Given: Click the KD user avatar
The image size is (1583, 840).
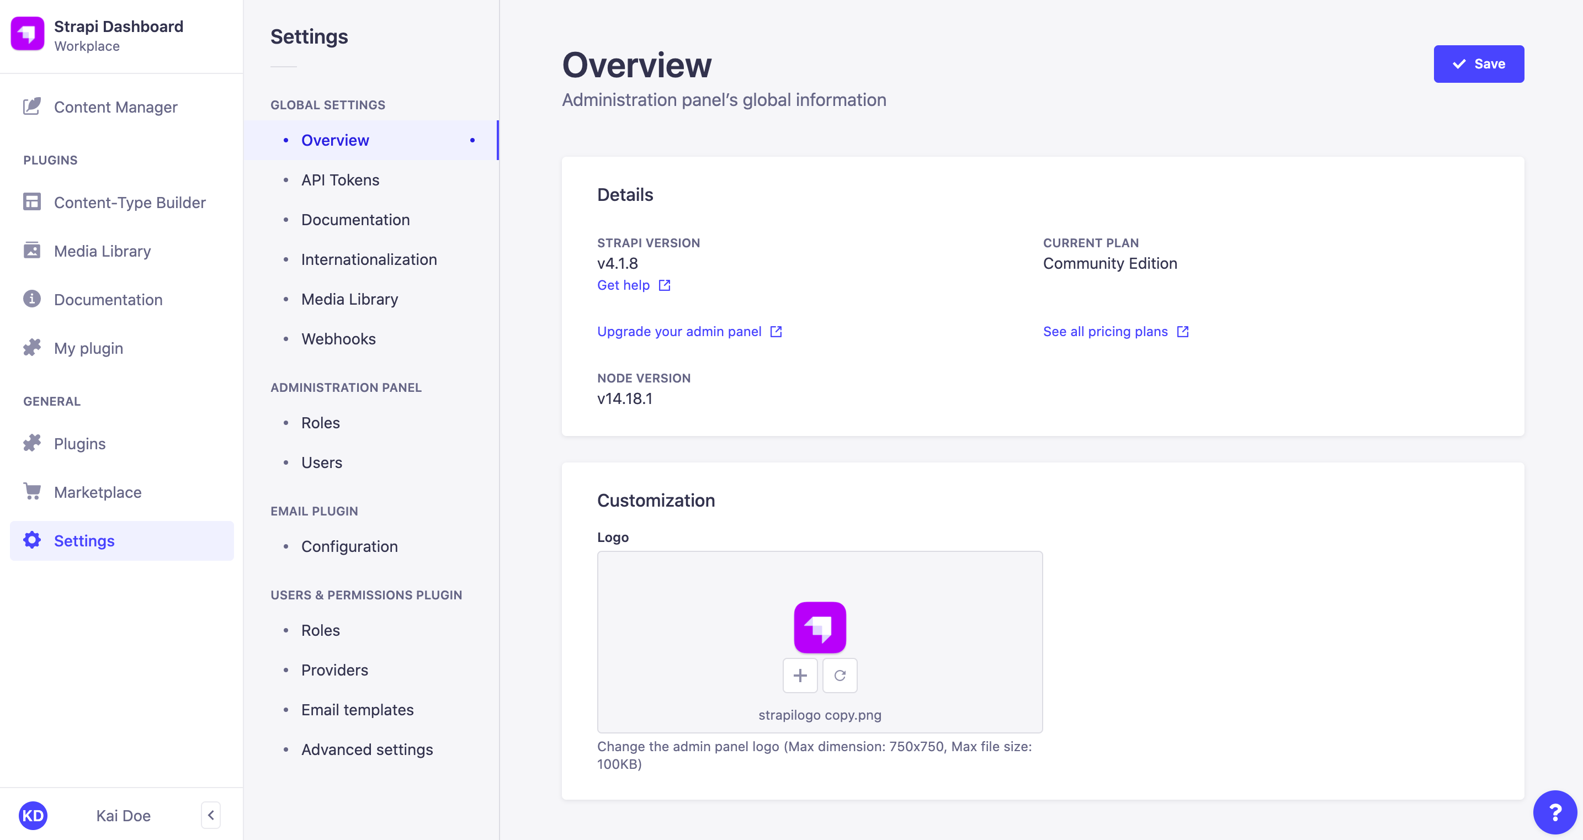Looking at the screenshot, I should (x=34, y=815).
